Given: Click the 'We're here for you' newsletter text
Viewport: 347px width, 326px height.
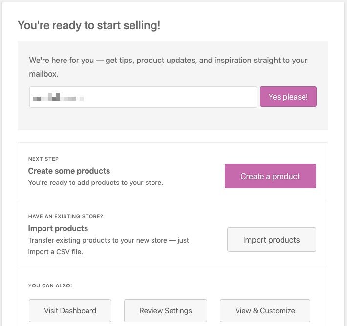Looking at the screenshot, I should point(168,61).
